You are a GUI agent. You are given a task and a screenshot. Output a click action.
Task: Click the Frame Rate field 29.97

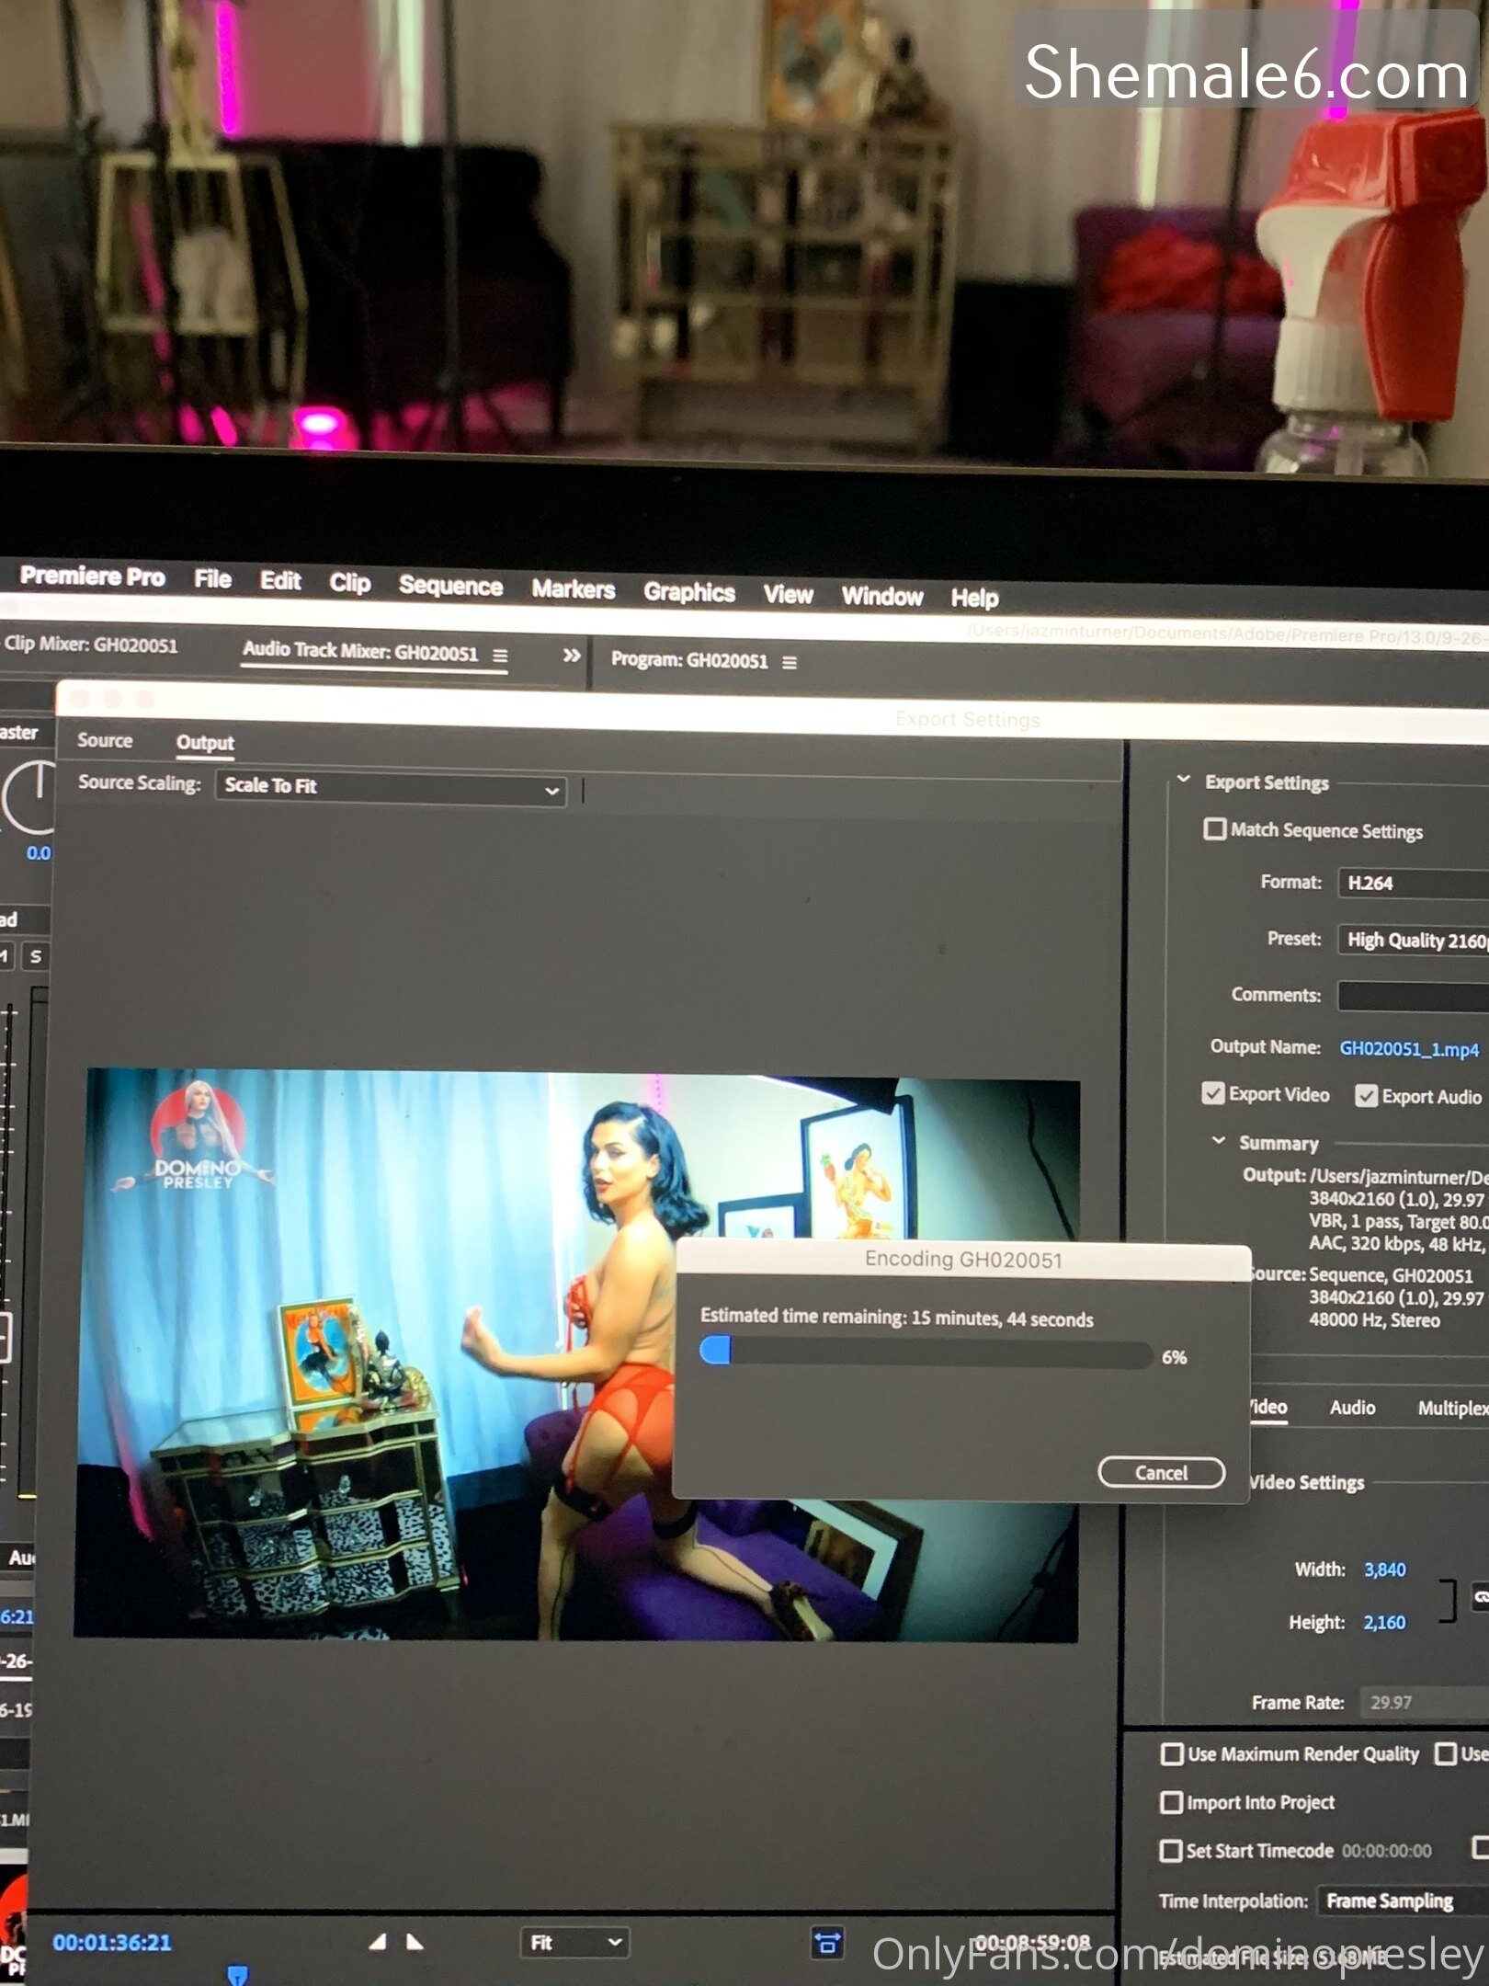(1423, 1702)
